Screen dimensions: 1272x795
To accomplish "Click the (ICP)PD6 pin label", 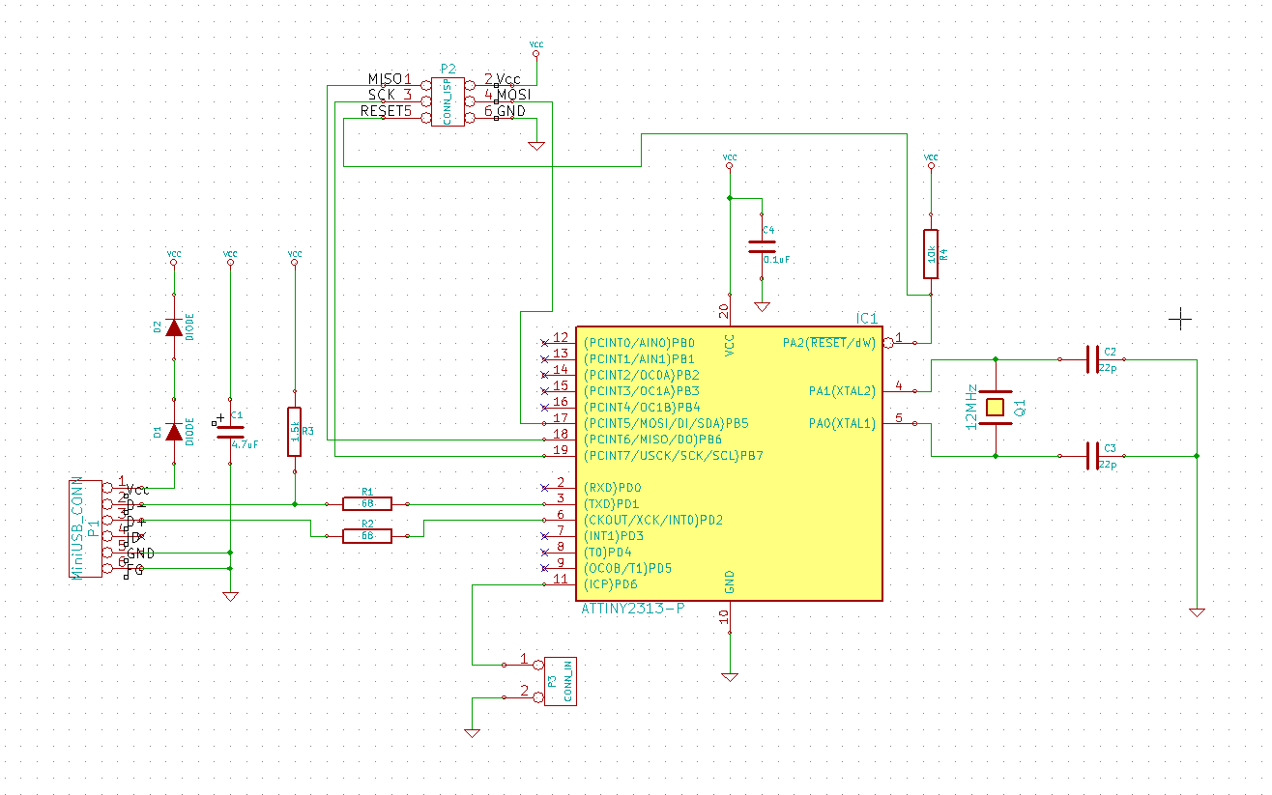I will 610,584.
